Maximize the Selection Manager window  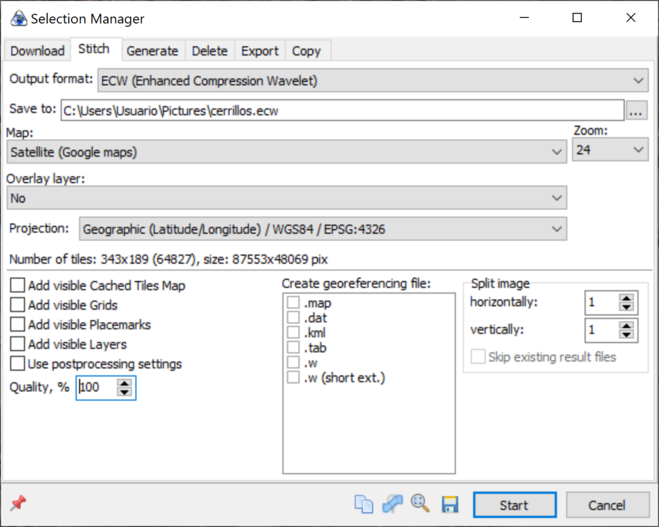tap(577, 17)
